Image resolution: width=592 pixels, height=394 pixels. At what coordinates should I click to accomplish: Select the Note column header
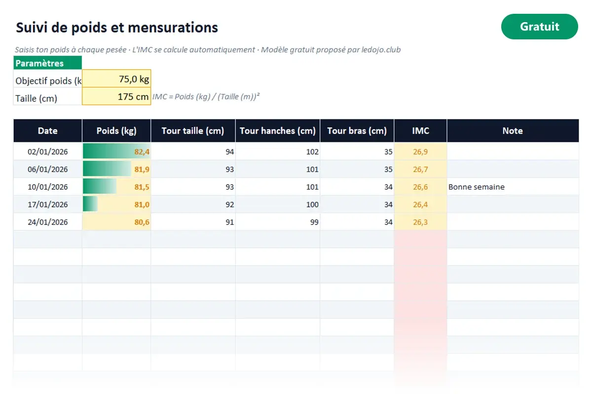513,131
